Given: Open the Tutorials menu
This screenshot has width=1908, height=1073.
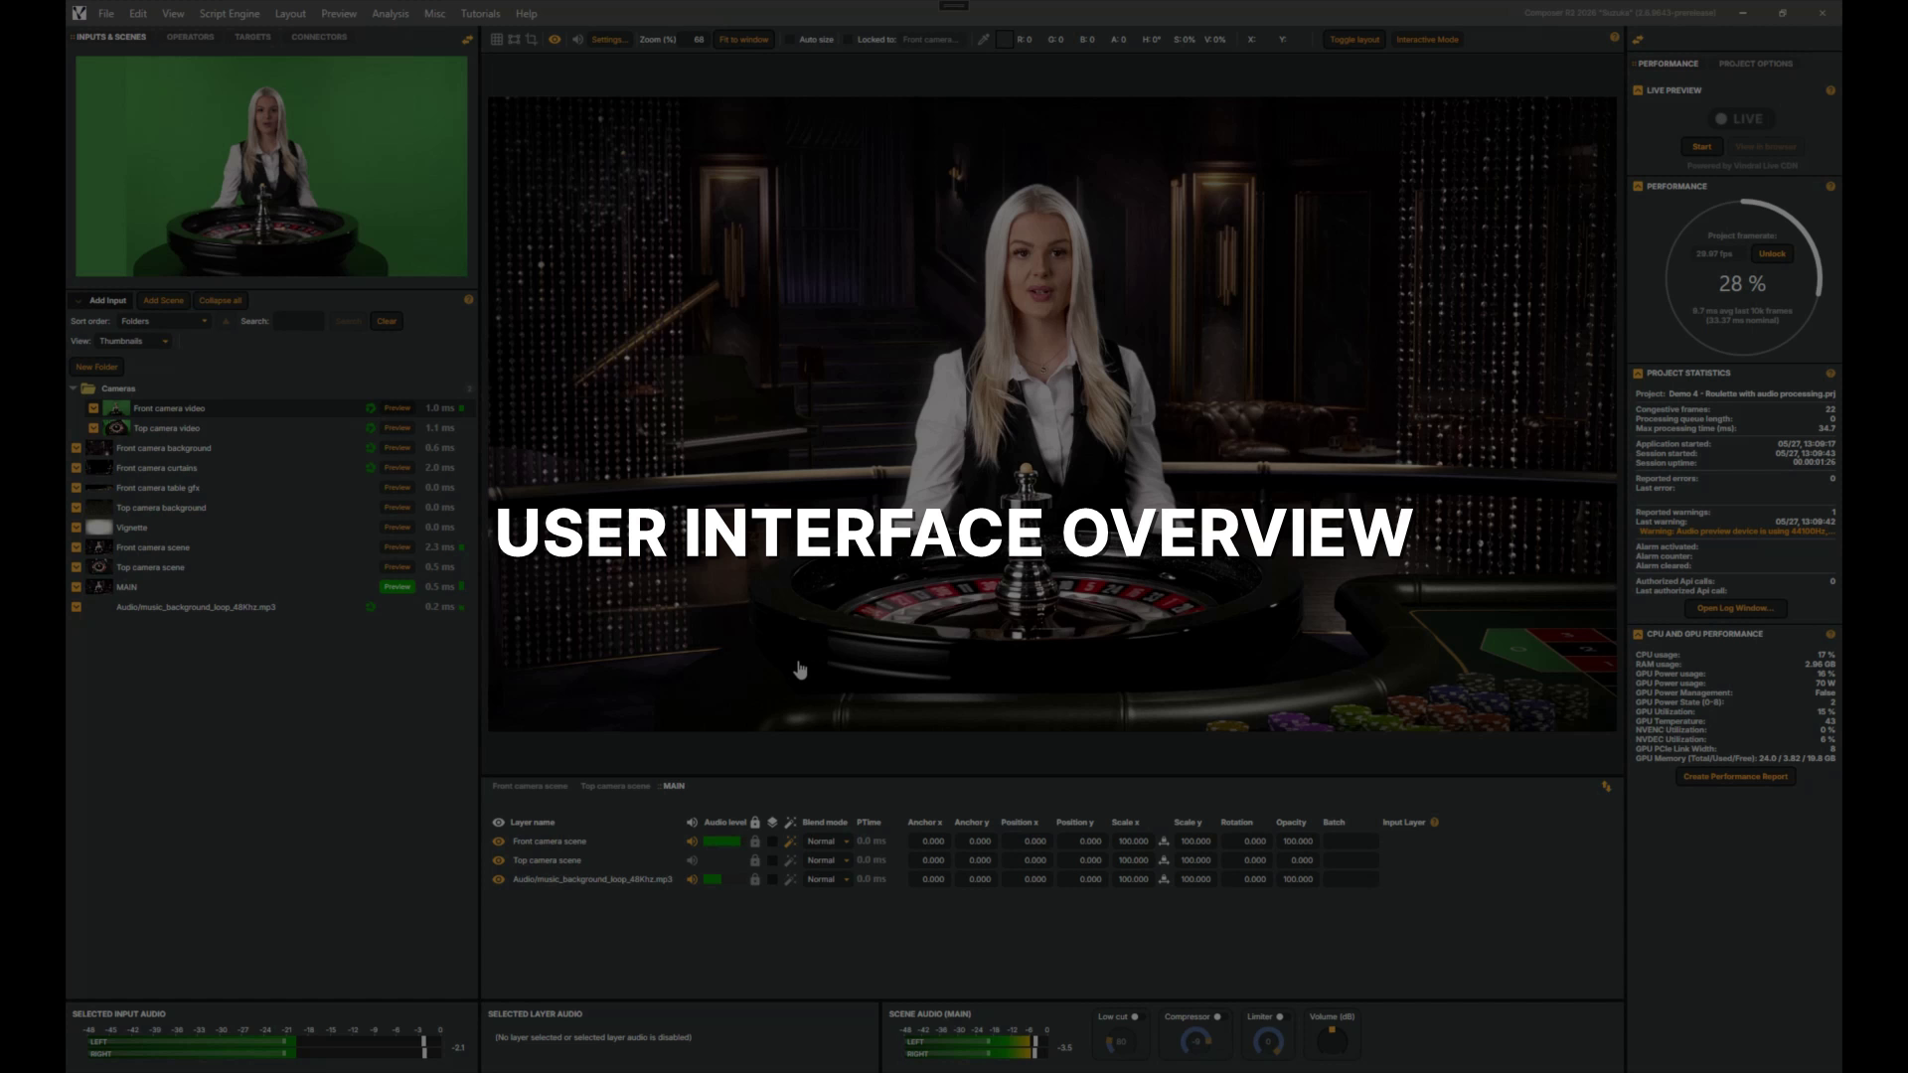Looking at the screenshot, I should (x=480, y=14).
